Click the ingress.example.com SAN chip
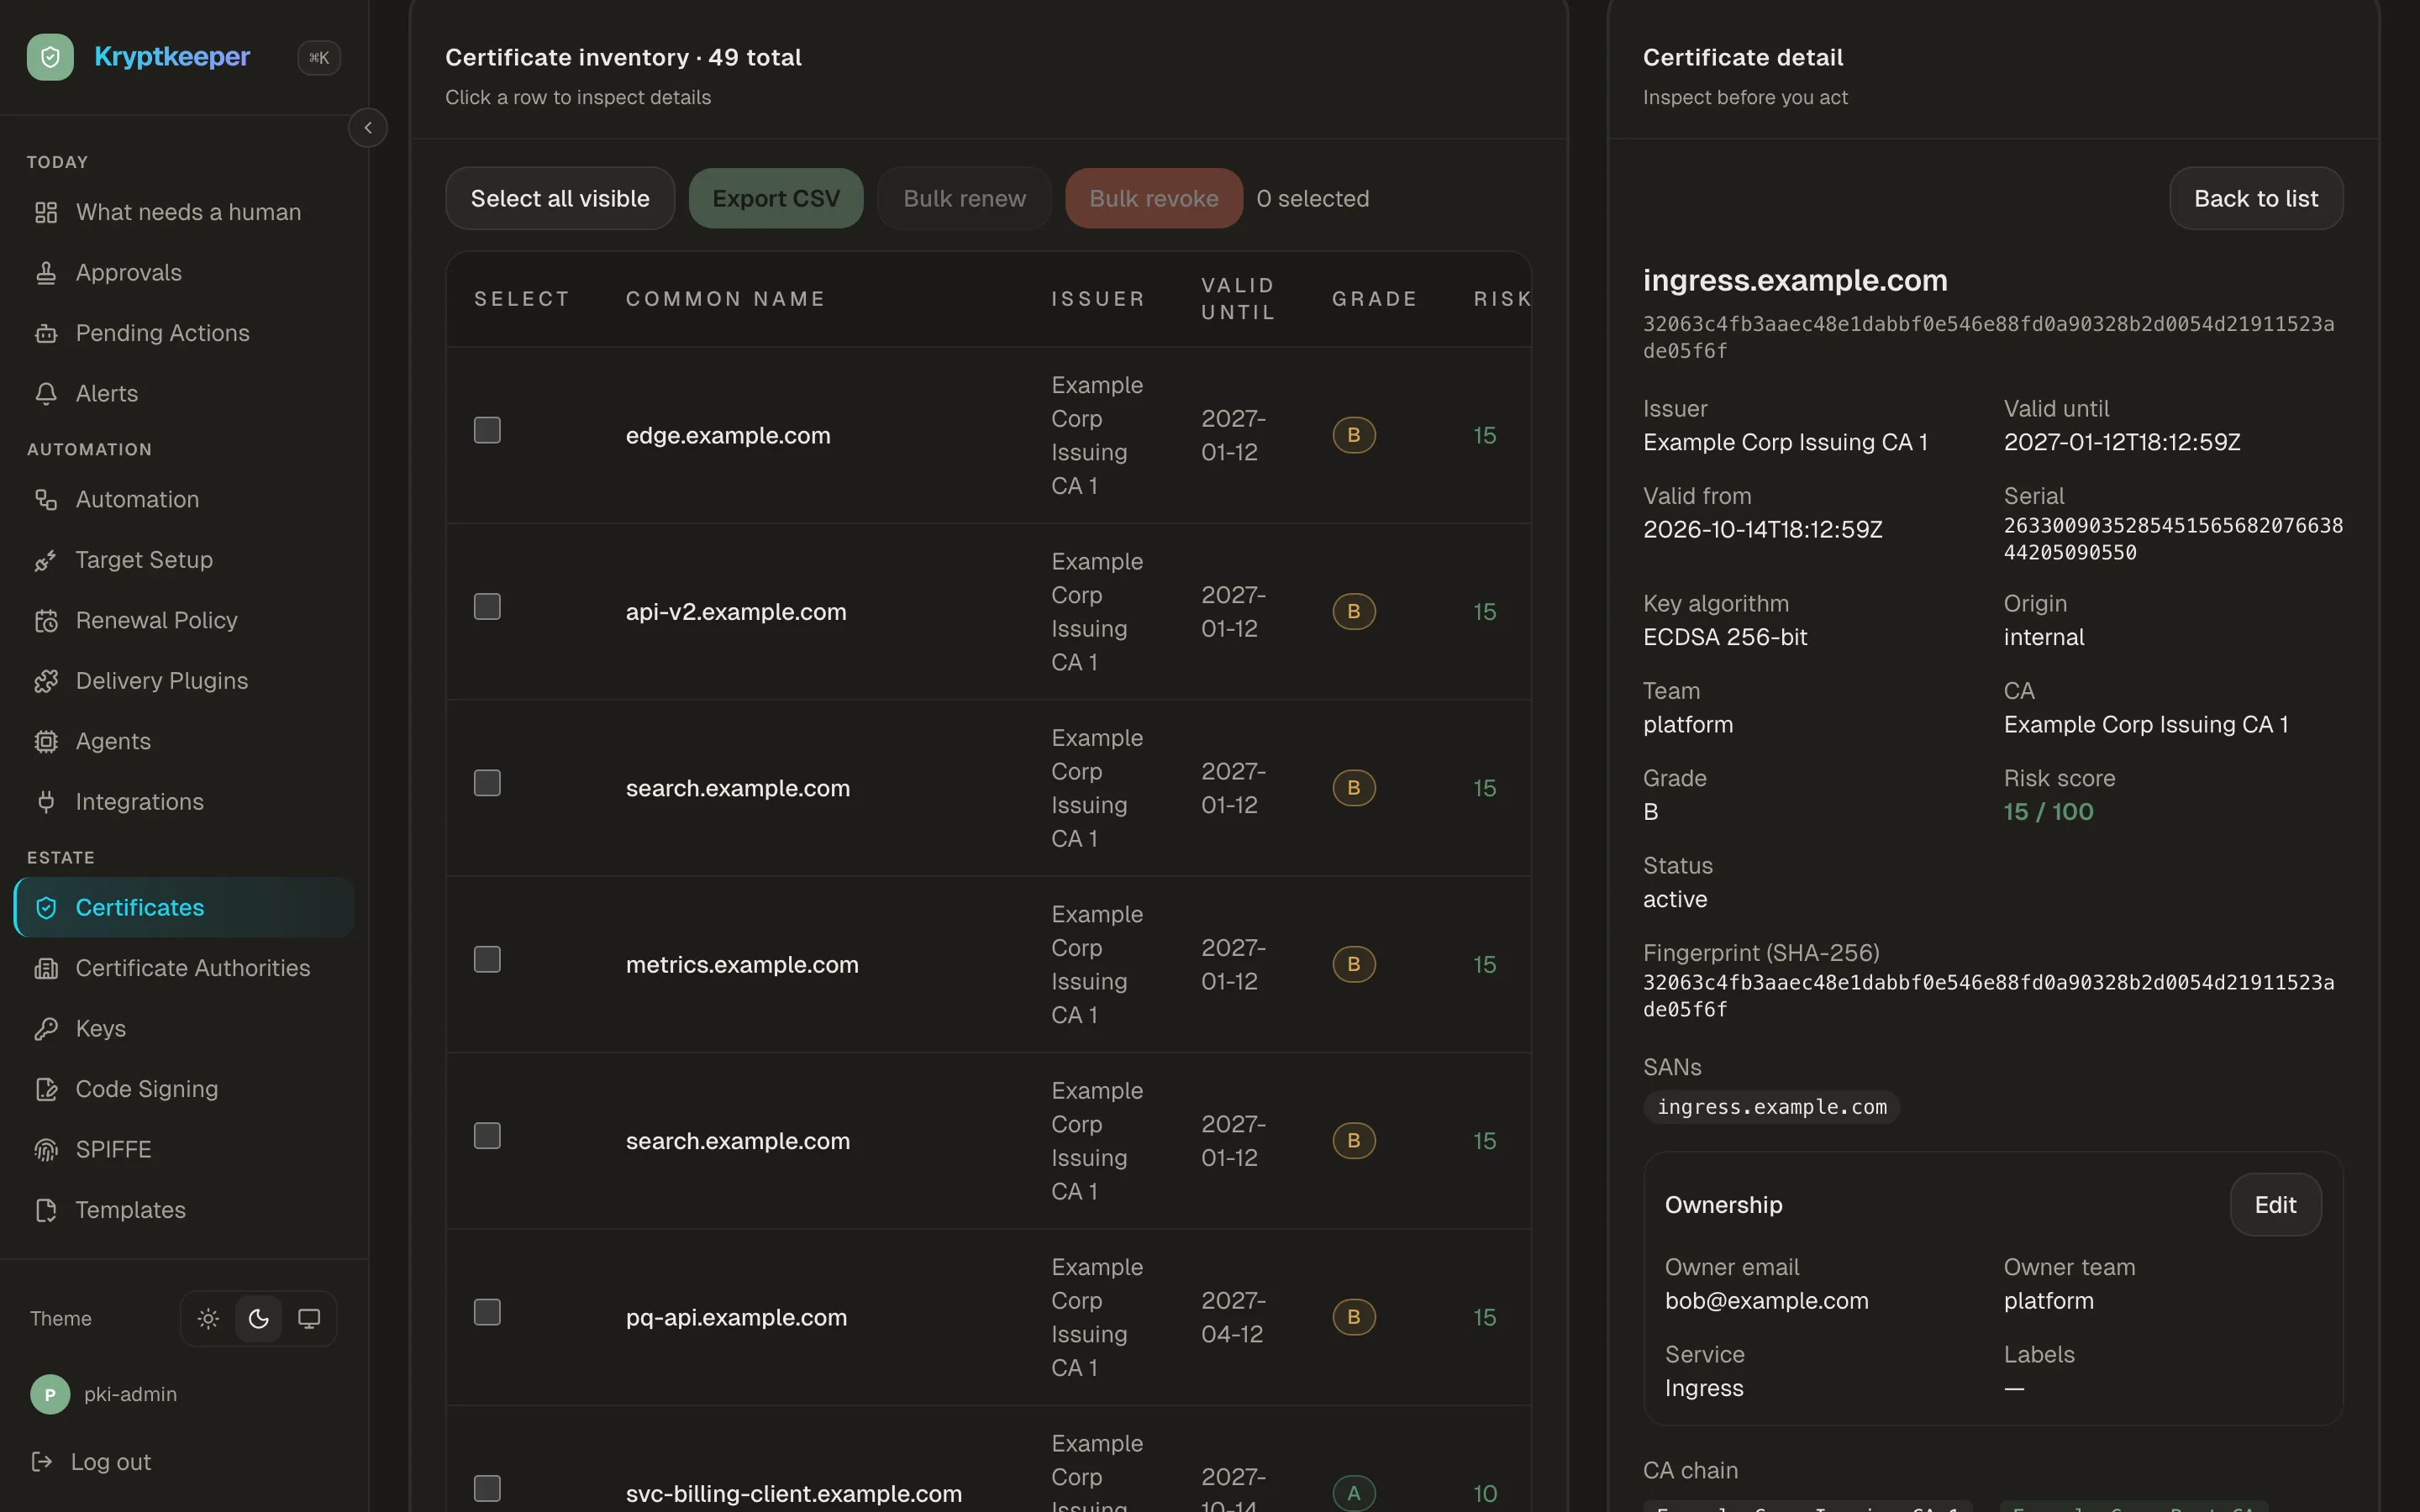Viewport: 2420px width, 1512px height. [1771, 1107]
